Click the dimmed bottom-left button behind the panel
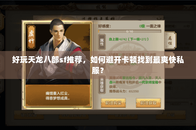196x130 pixels. [x=29, y=115]
